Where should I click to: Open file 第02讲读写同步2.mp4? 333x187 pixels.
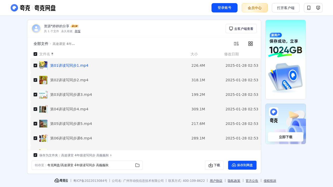(69, 80)
